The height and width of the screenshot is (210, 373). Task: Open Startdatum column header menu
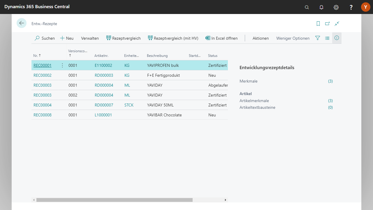tap(195, 55)
